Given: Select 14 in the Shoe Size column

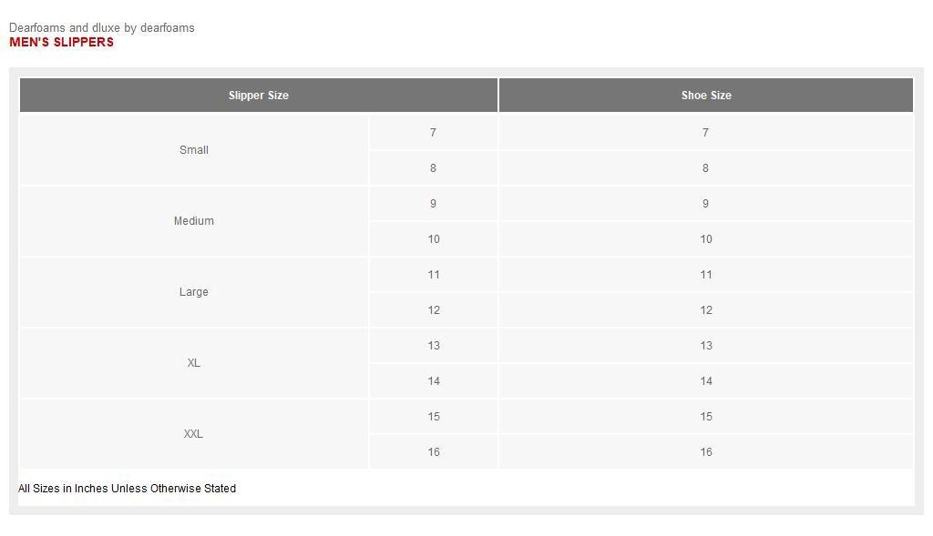Looking at the screenshot, I should [x=706, y=381].
